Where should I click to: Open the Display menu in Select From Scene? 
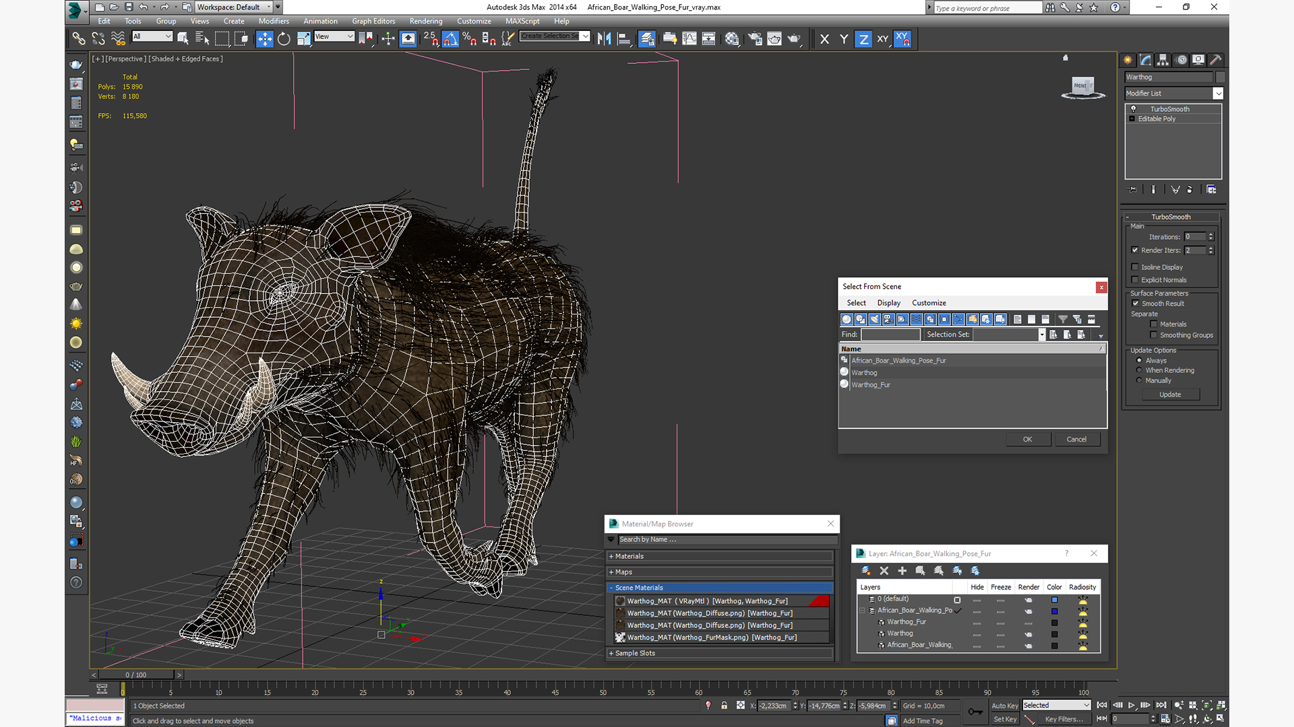(x=888, y=303)
